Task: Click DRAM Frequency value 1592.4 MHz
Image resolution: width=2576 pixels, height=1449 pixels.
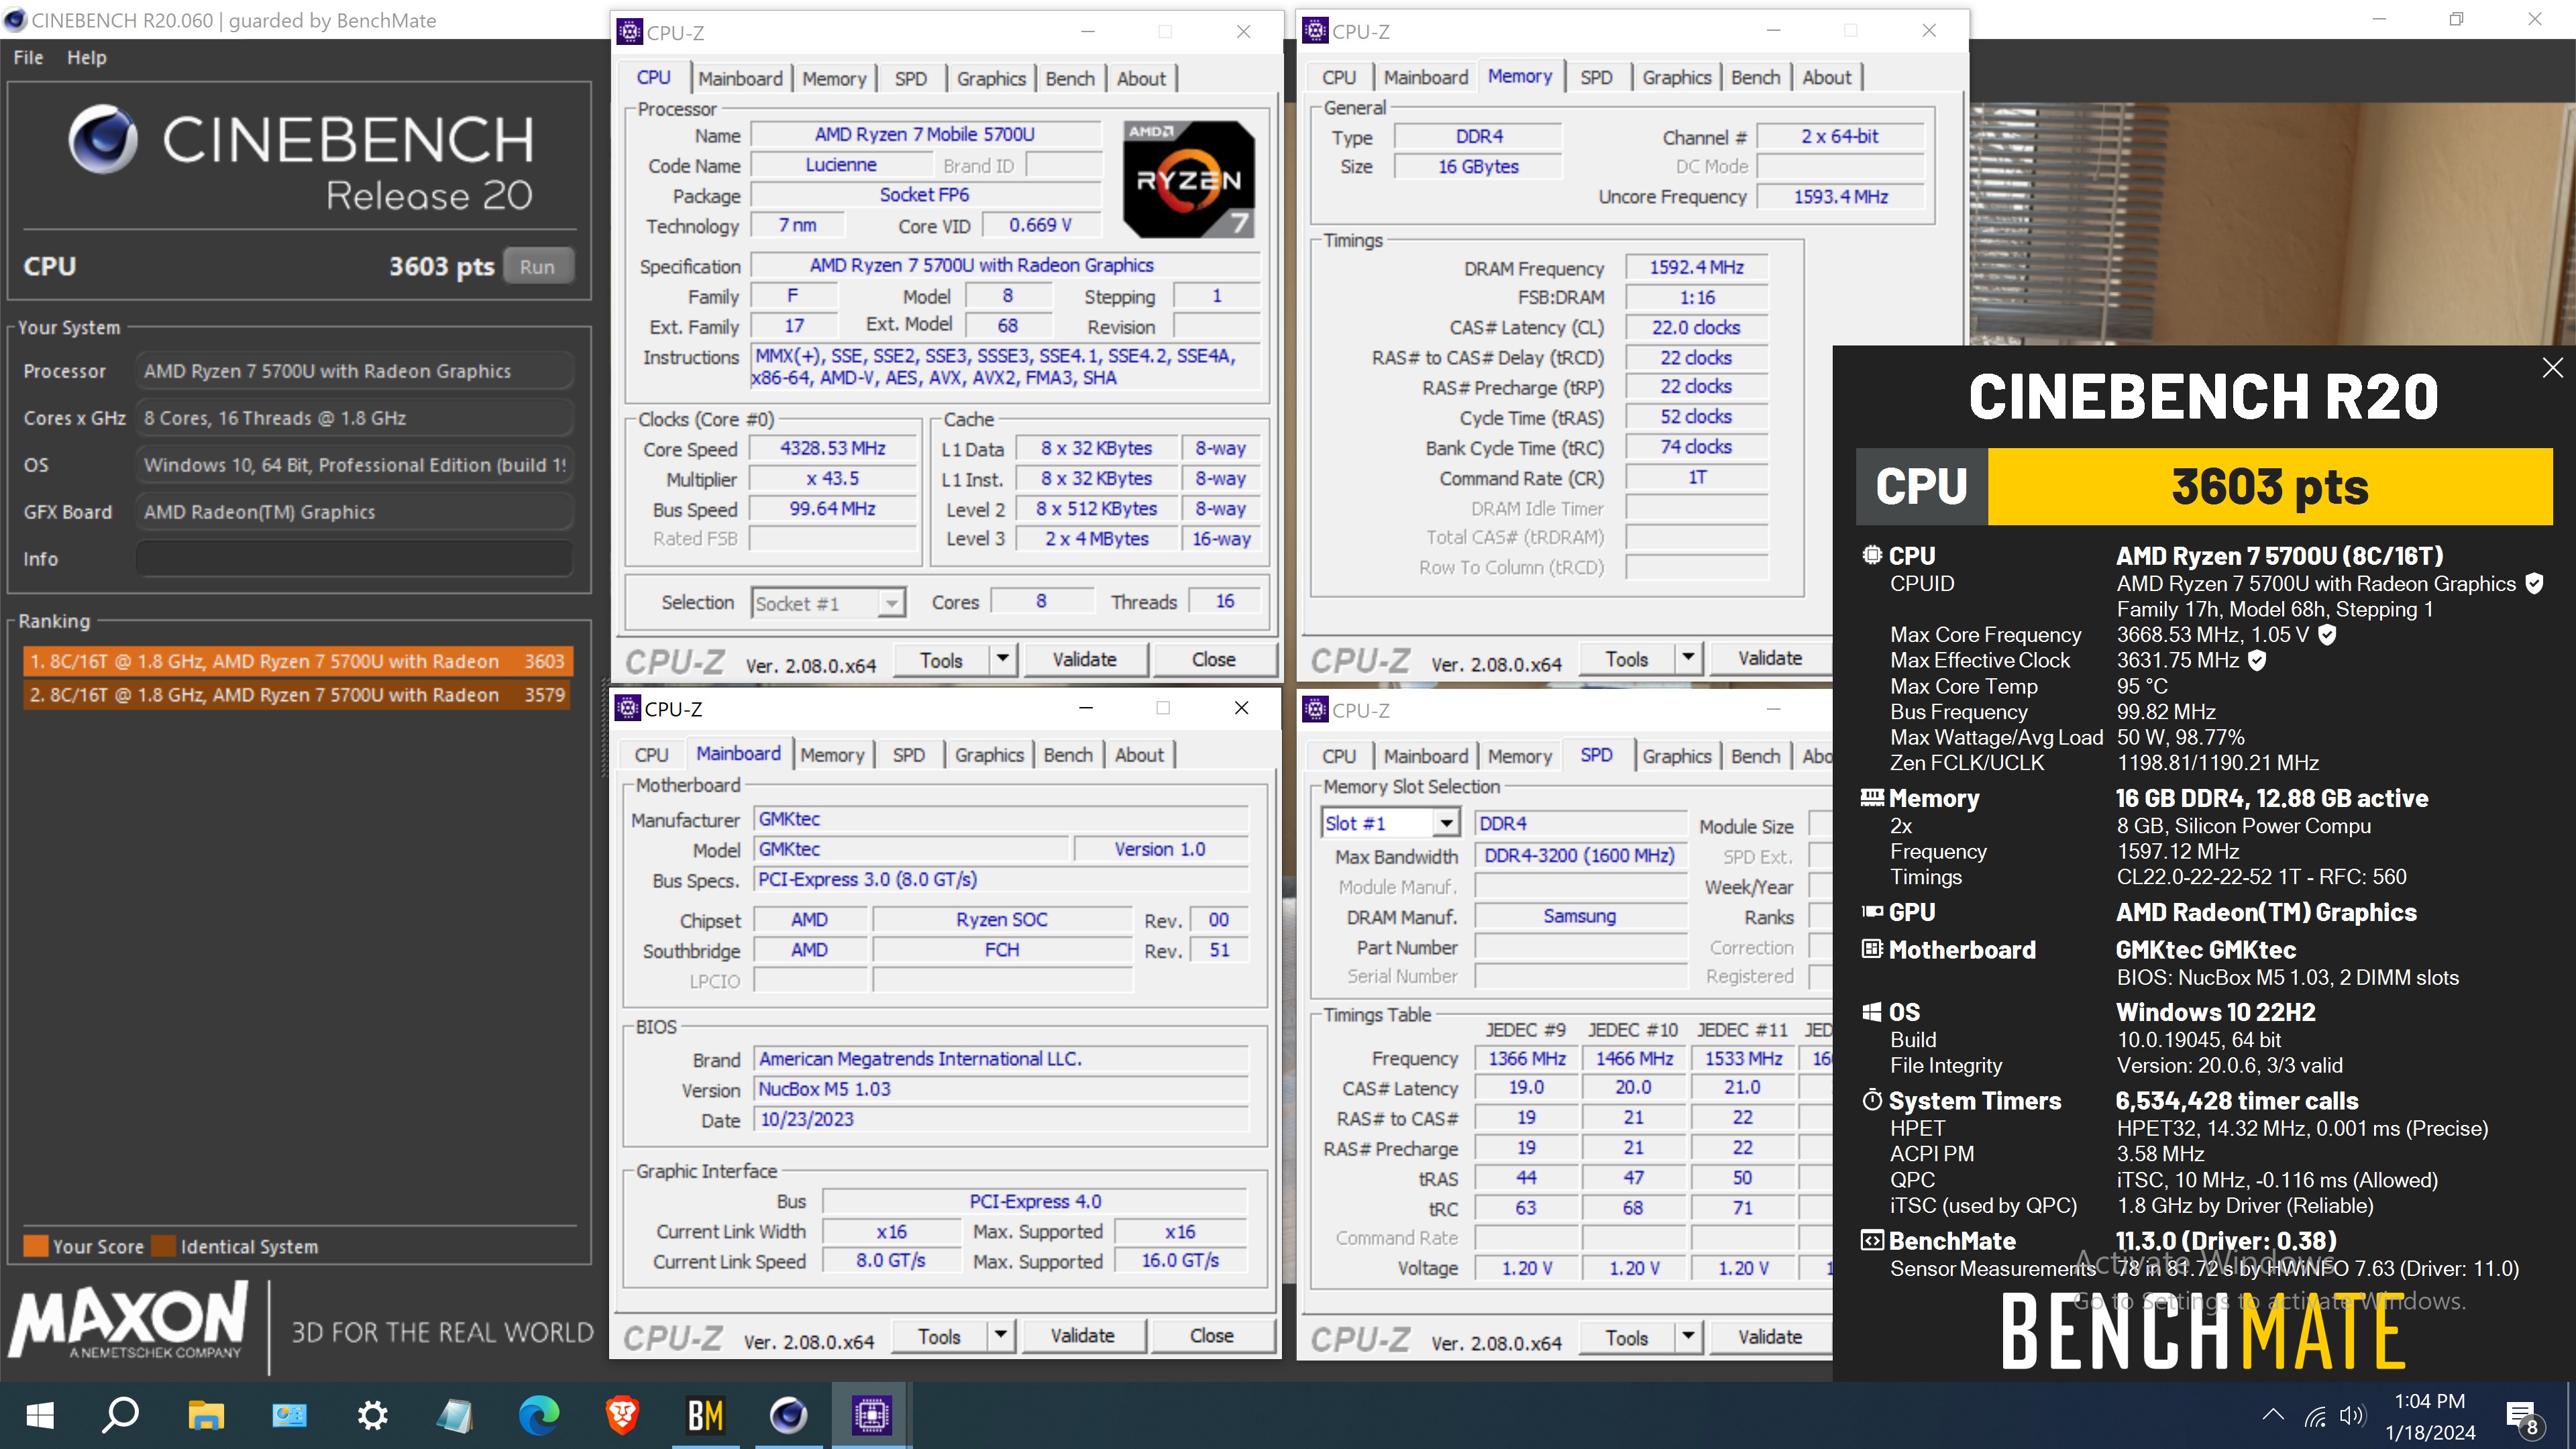Action: tap(1696, 268)
